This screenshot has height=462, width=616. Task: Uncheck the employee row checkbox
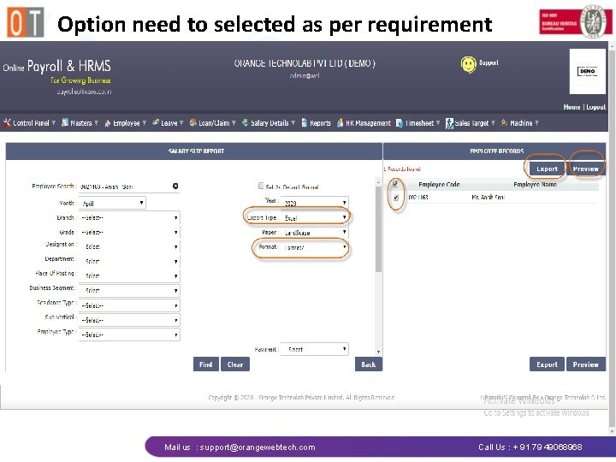396,198
